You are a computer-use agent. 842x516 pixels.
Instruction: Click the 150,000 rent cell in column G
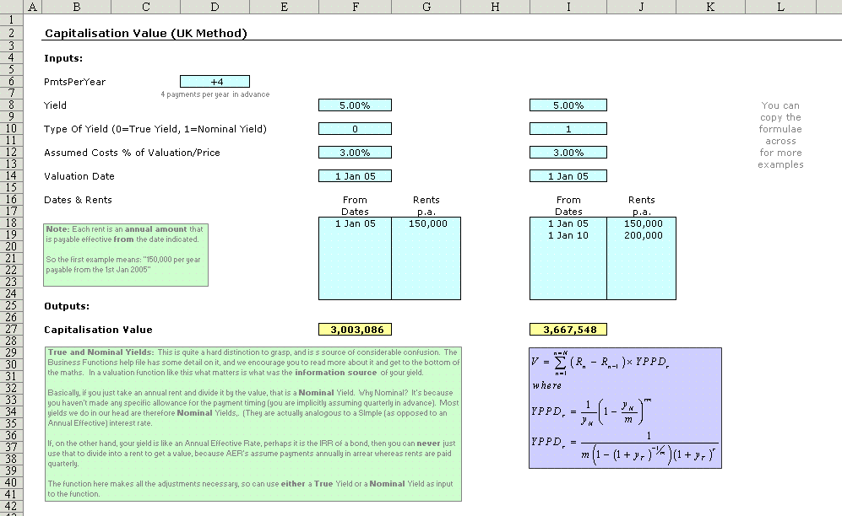[426, 223]
